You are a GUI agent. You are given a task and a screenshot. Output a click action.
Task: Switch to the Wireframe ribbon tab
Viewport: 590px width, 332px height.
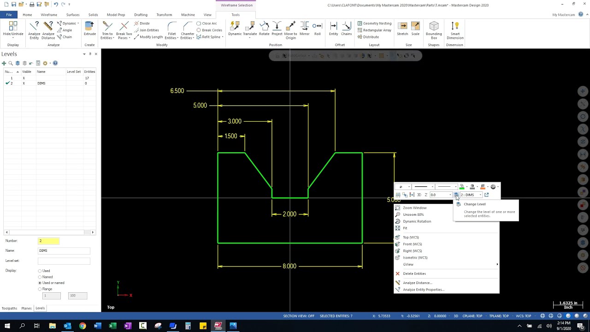(x=49, y=15)
